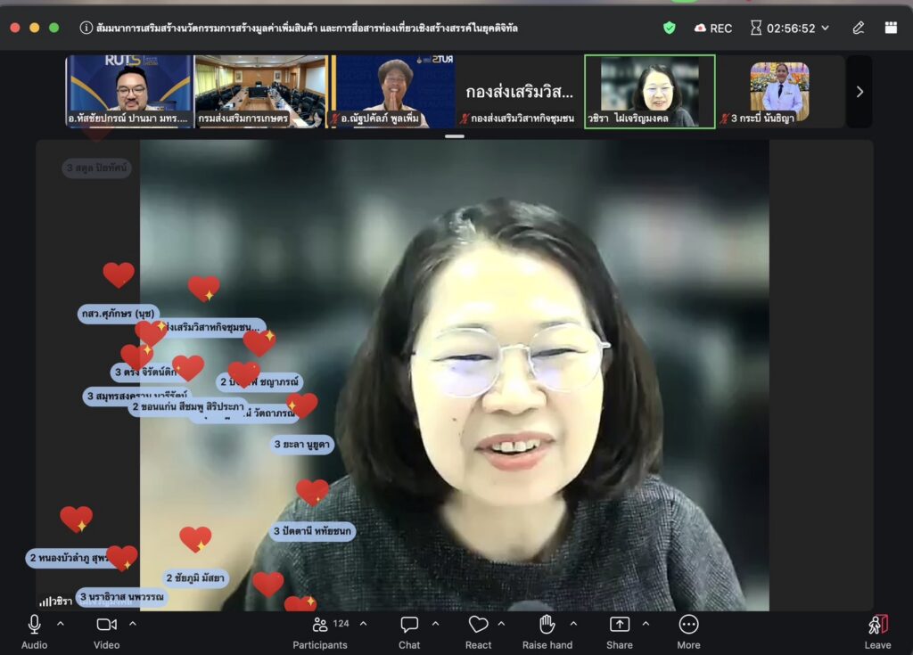Select the กรมส่งเสริมการเกษตร video thumbnail
The width and height of the screenshot is (913, 655).
260,92
